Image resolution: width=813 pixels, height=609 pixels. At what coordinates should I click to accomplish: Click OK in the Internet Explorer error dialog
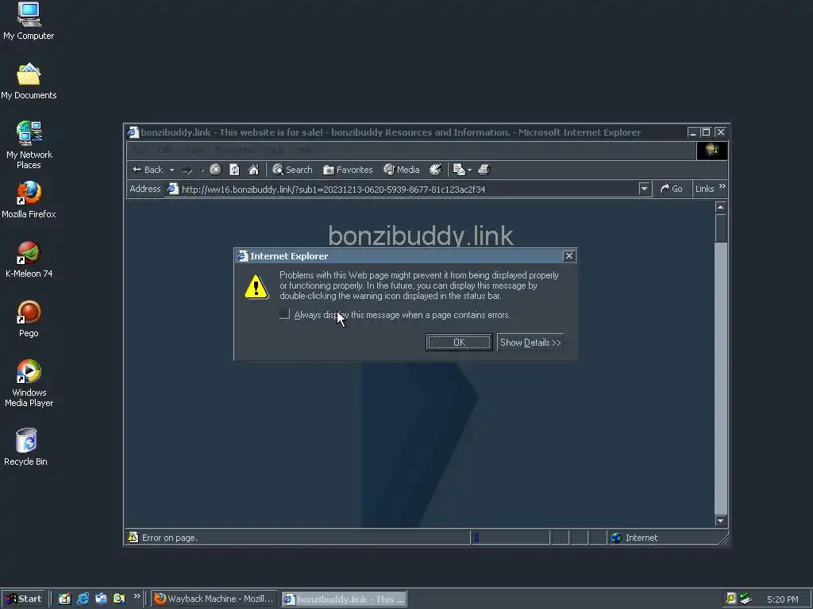tap(459, 343)
